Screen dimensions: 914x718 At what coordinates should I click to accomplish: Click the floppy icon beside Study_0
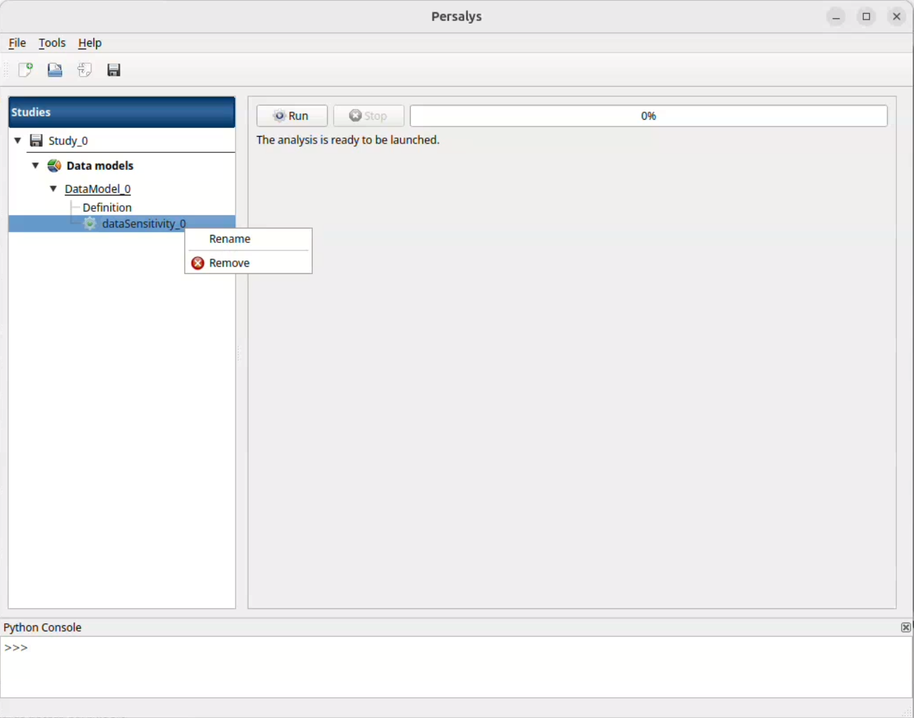37,141
